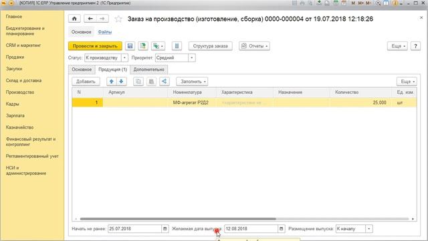Viewport: 428px width, 241px height.
Task: Open calendar icon in title bar
Action: 344,3
